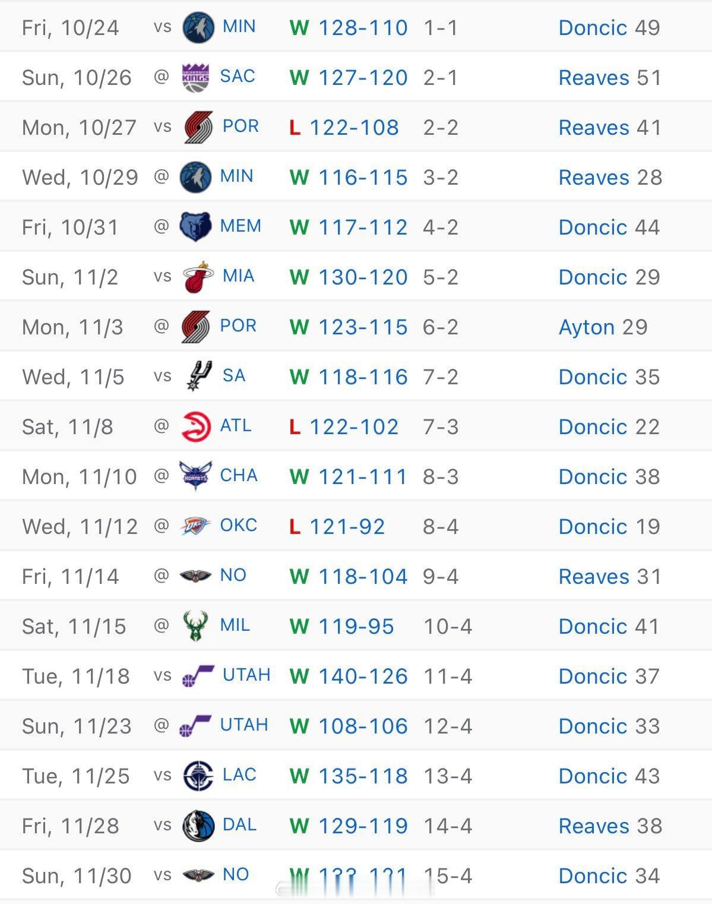712x904 pixels.
Task: Click the SAC team abbreviation link
Action: click(237, 76)
